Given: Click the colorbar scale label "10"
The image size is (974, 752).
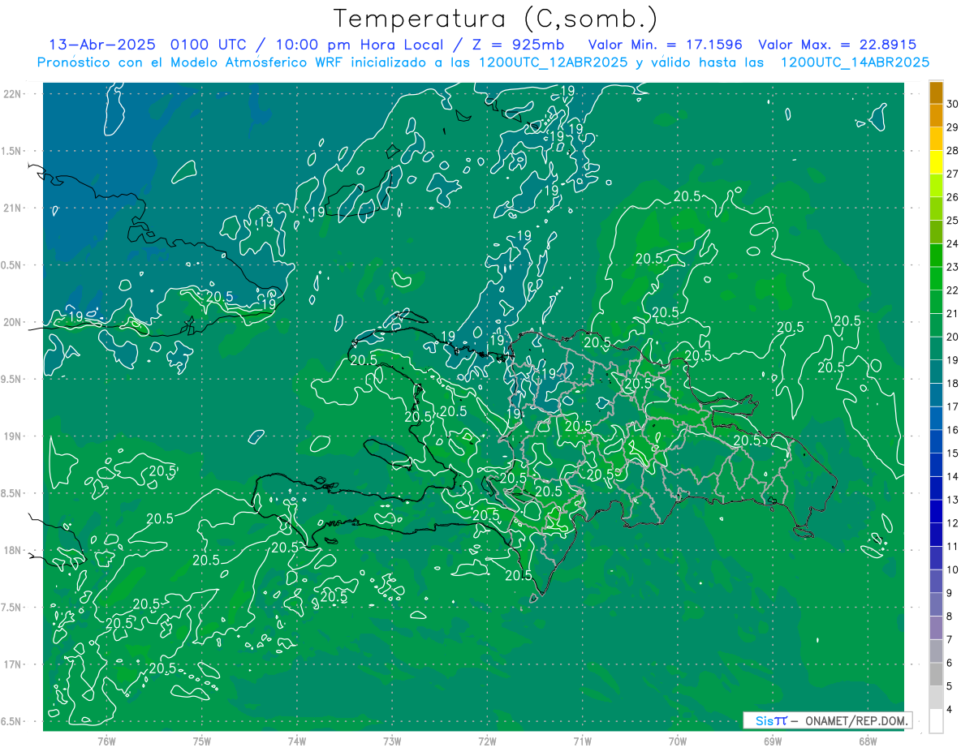Looking at the screenshot, I should pyautogui.click(x=954, y=569).
